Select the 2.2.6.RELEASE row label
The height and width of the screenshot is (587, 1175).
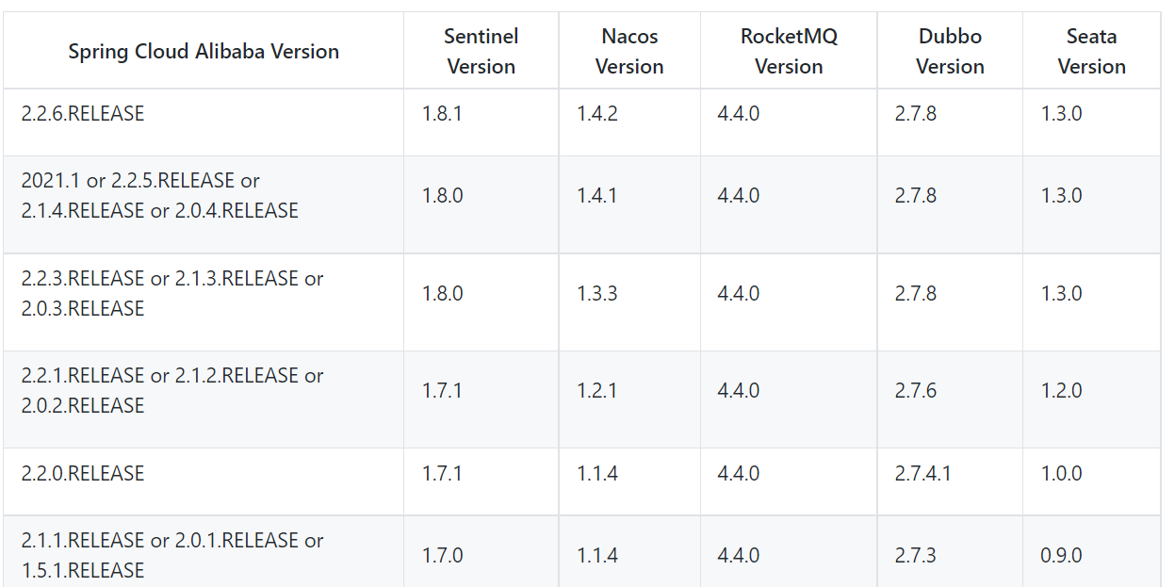coord(83,114)
